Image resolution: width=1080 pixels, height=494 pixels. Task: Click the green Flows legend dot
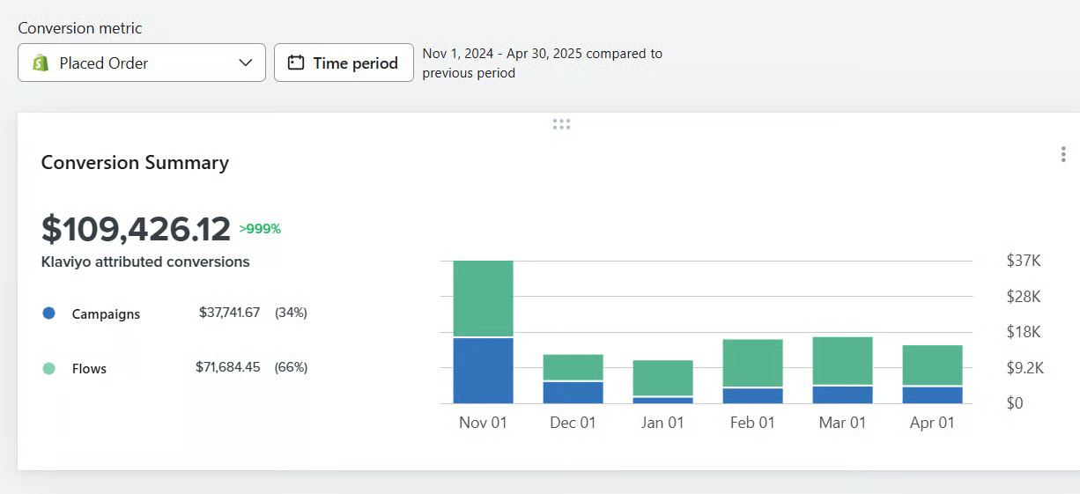coord(48,369)
